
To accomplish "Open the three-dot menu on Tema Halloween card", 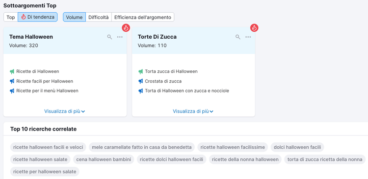I will [120, 37].
